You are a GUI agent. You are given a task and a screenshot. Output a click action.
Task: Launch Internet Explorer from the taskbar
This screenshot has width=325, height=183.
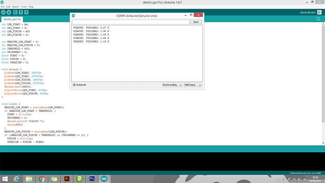click(16, 179)
